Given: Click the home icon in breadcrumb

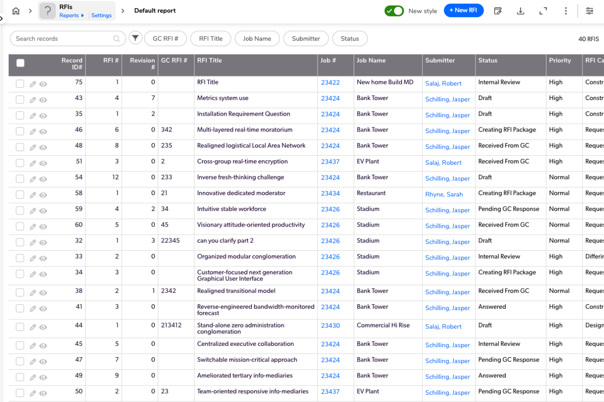Looking at the screenshot, I should pyautogui.click(x=16, y=11).
